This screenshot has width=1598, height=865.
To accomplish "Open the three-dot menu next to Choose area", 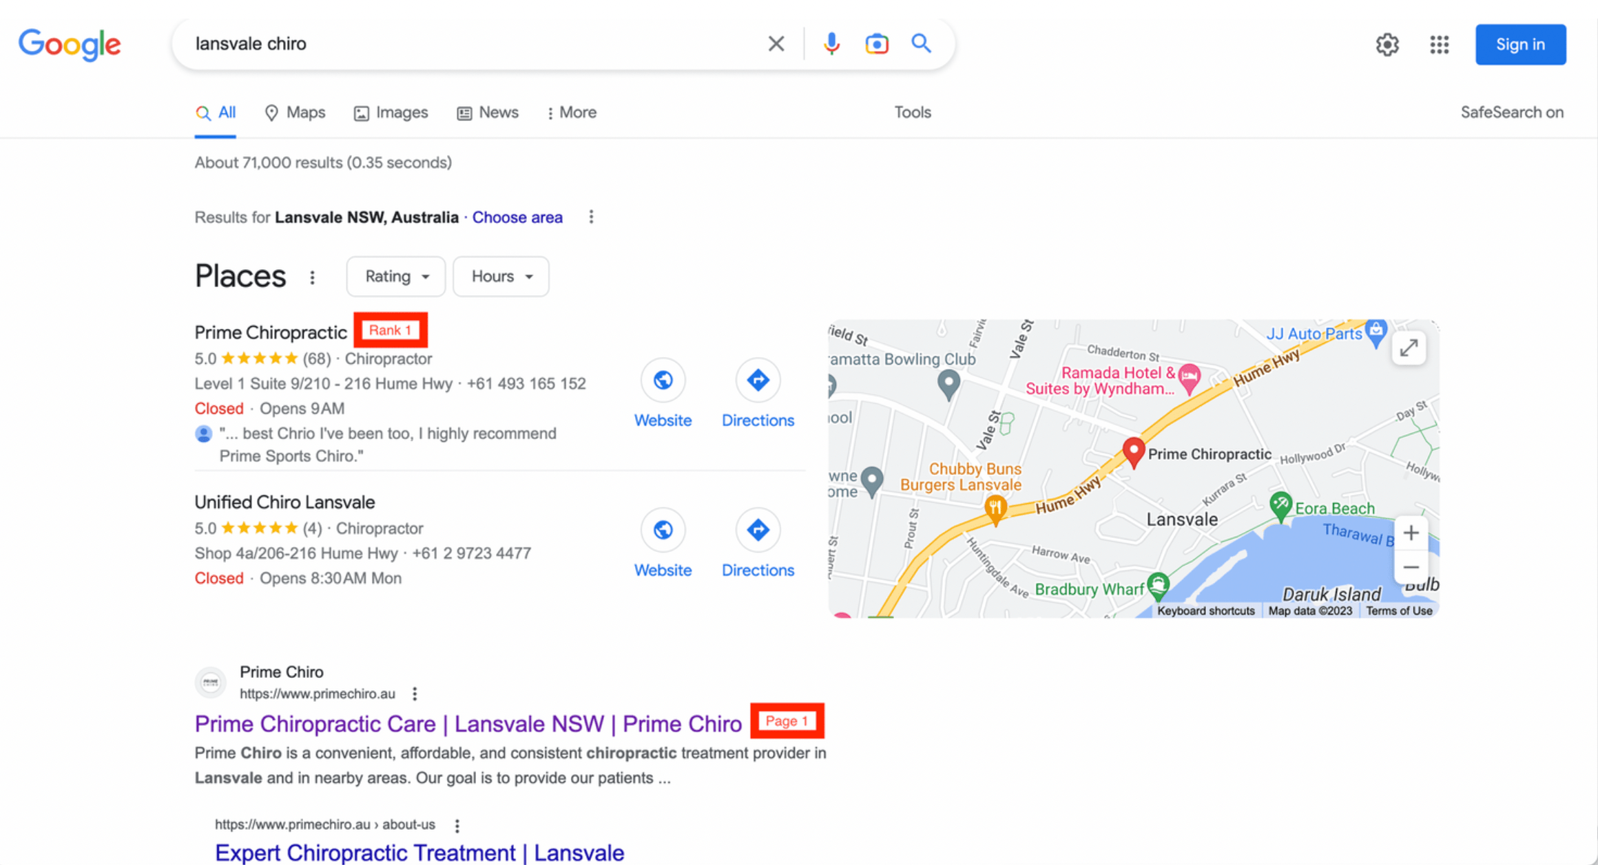I will [591, 217].
